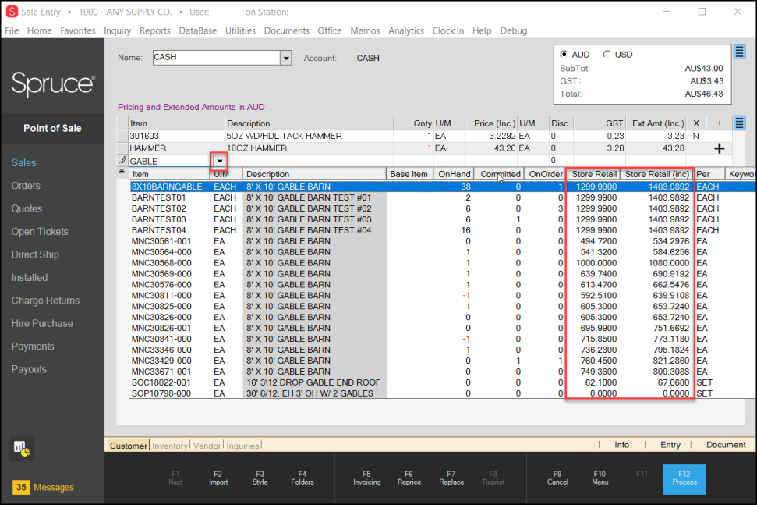Go to Quotes in the sidebar
Screen dimensions: 757x505
point(27,208)
